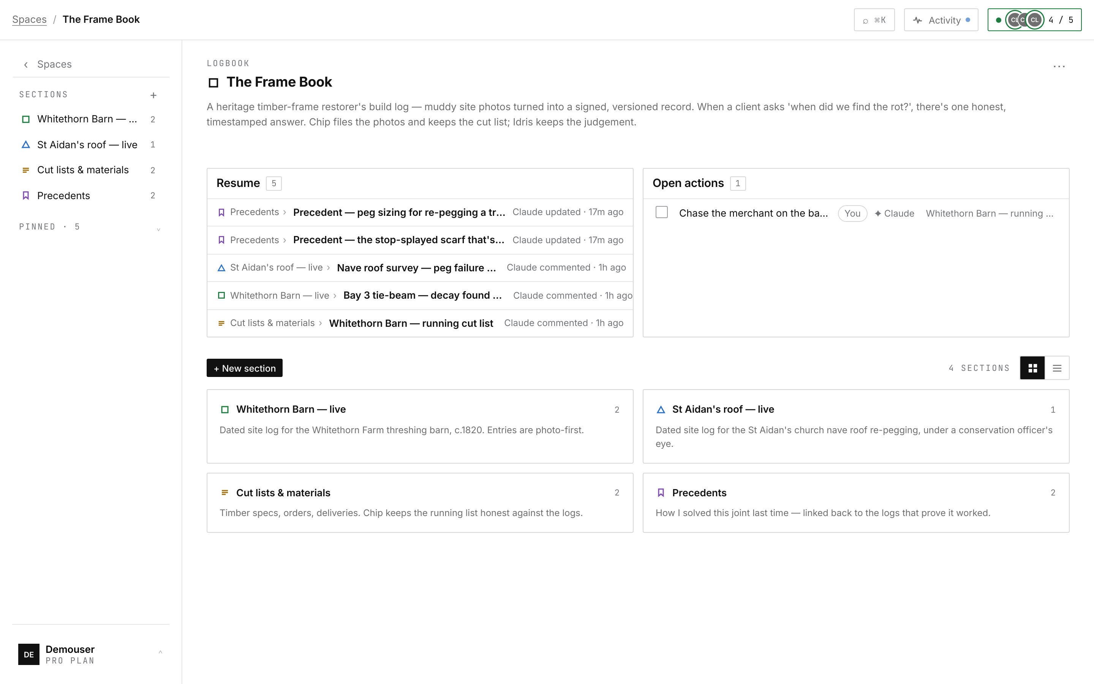The height and width of the screenshot is (684, 1094).
Task: Switch sections to grid view
Action: pyautogui.click(x=1032, y=368)
